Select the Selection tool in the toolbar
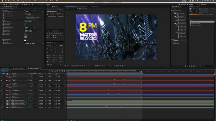 coord(2,4)
